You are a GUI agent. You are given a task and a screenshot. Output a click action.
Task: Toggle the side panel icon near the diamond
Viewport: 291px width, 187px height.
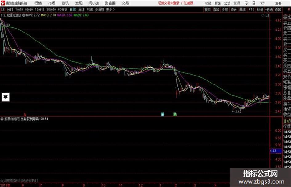[267, 15]
